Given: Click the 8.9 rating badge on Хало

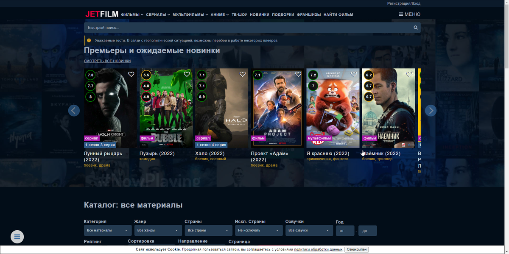Looking at the screenshot, I should 202,97.
